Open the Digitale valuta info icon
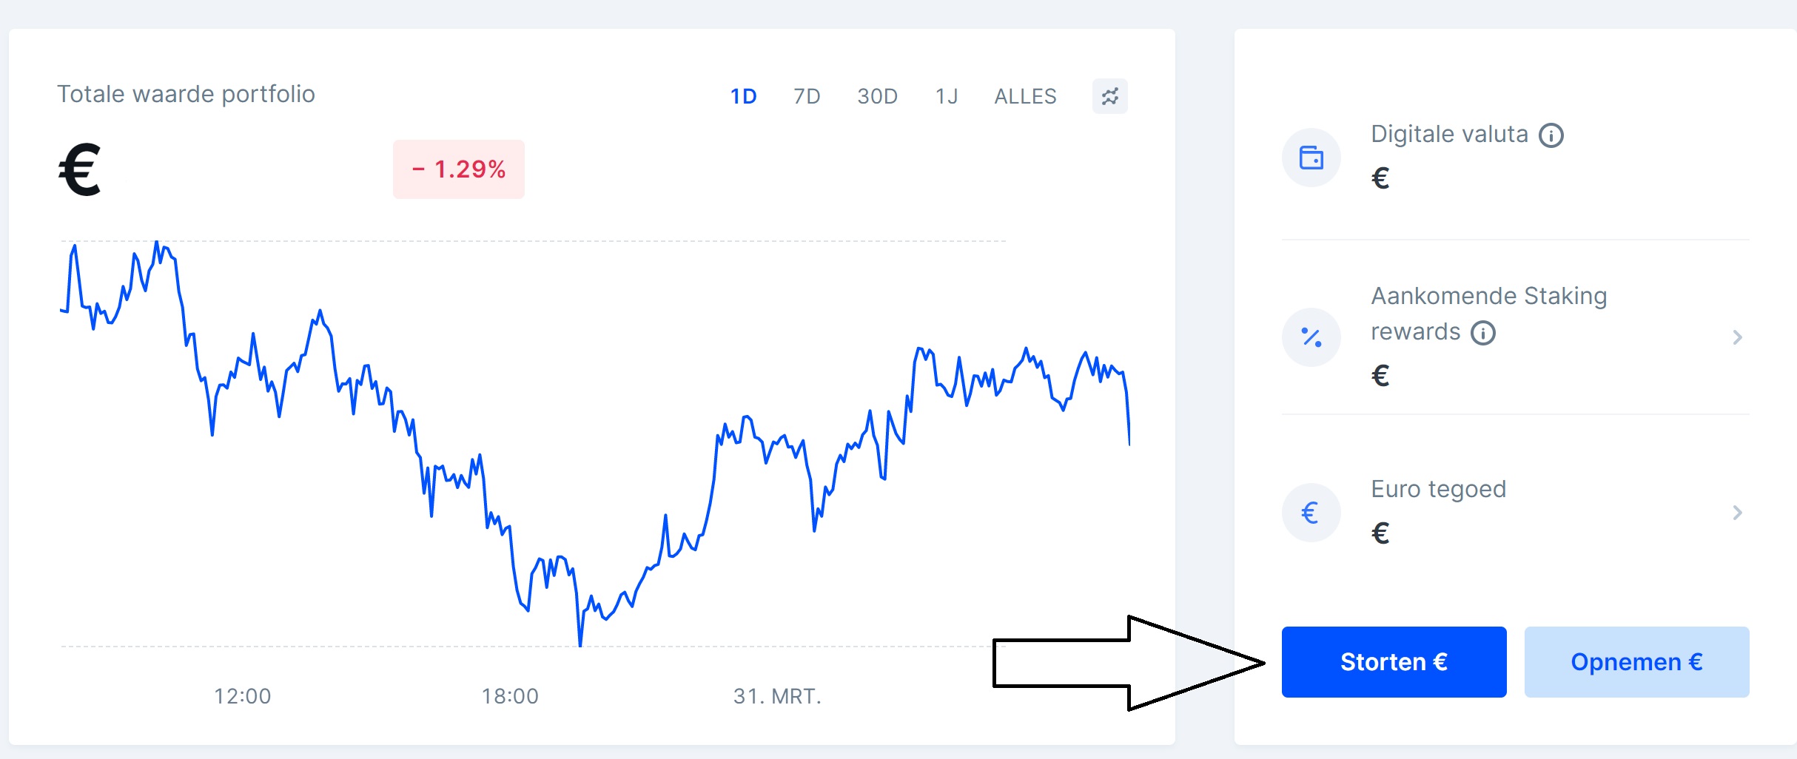 tap(1551, 135)
